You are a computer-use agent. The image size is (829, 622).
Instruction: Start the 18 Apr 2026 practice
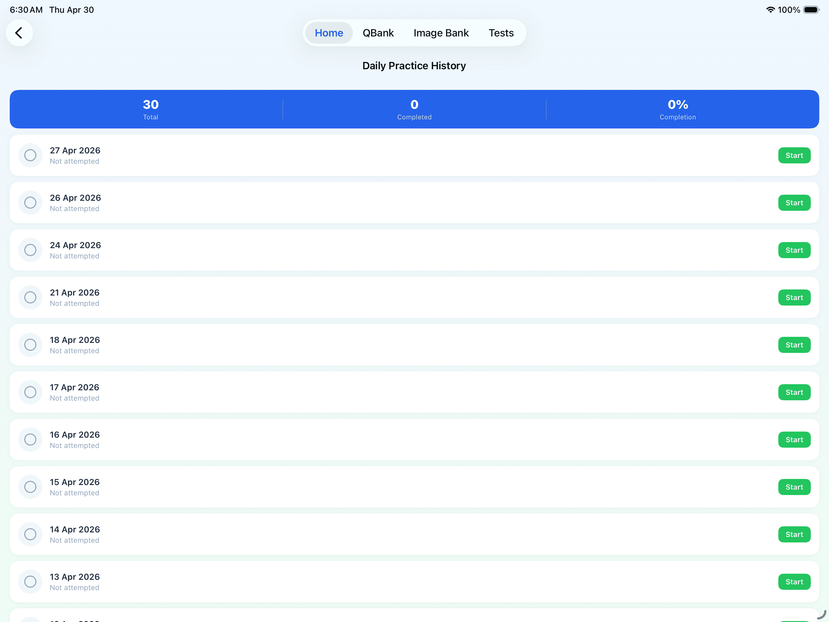pos(794,345)
